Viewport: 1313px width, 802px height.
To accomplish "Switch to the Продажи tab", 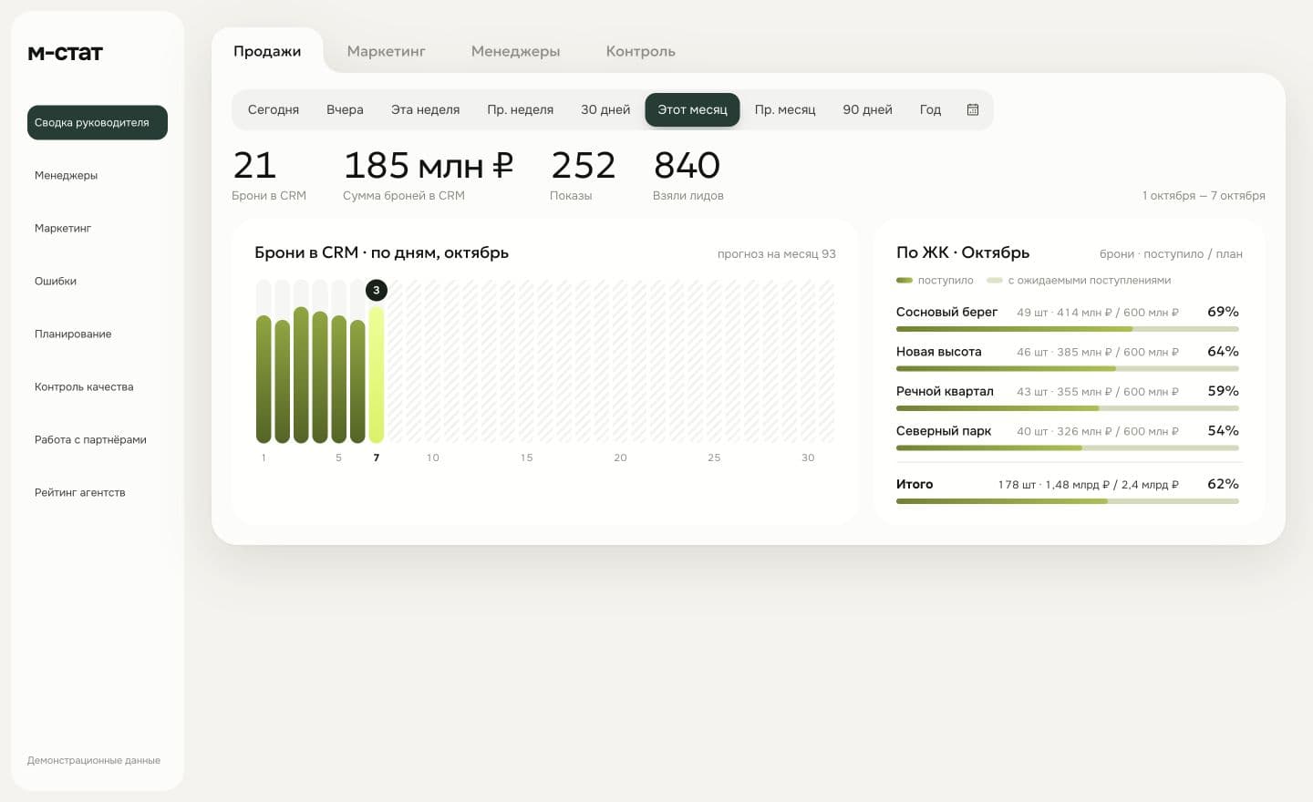I will pos(267,51).
